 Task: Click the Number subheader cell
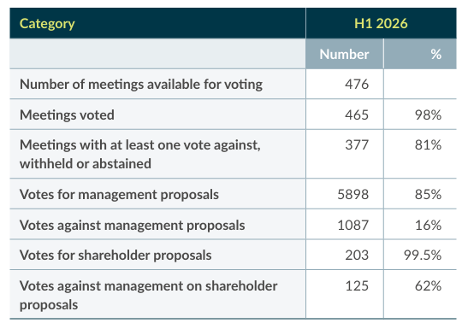tap(345, 54)
